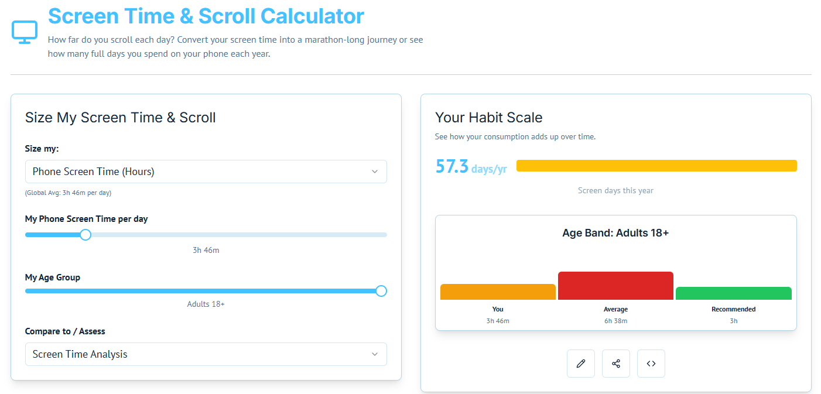Click the monitor icon beside the title

pos(25,32)
